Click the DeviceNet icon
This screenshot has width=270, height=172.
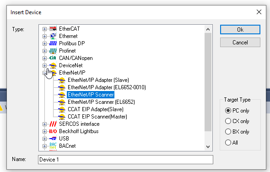click(53, 65)
